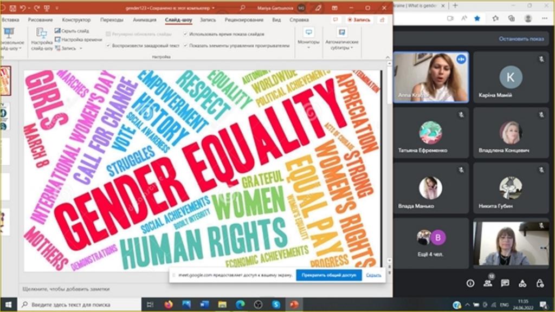The width and height of the screenshot is (555, 312).
Task: Select the second slide thumbnail in panel
Action: (x=4, y=117)
